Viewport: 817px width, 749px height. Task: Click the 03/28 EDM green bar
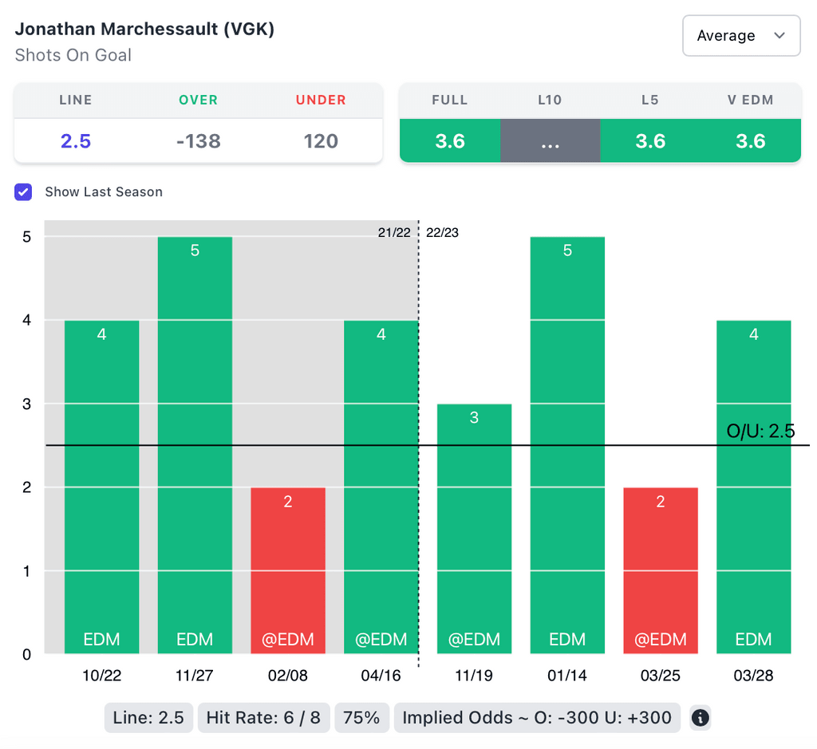(x=754, y=487)
